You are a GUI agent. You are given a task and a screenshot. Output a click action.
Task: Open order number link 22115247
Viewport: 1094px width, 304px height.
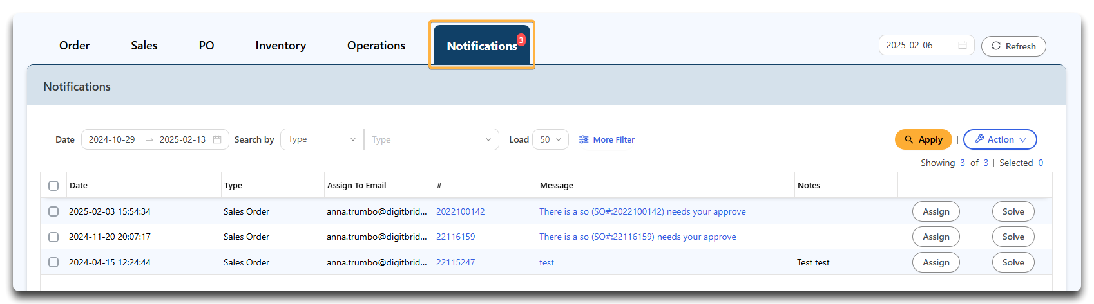click(456, 262)
